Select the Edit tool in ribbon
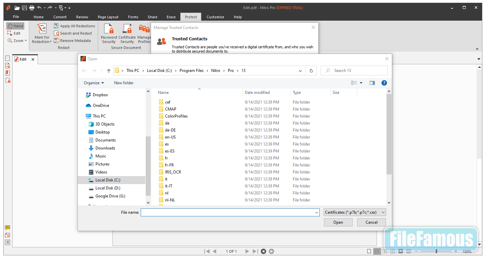 pyautogui.click(x=14, y=33)
